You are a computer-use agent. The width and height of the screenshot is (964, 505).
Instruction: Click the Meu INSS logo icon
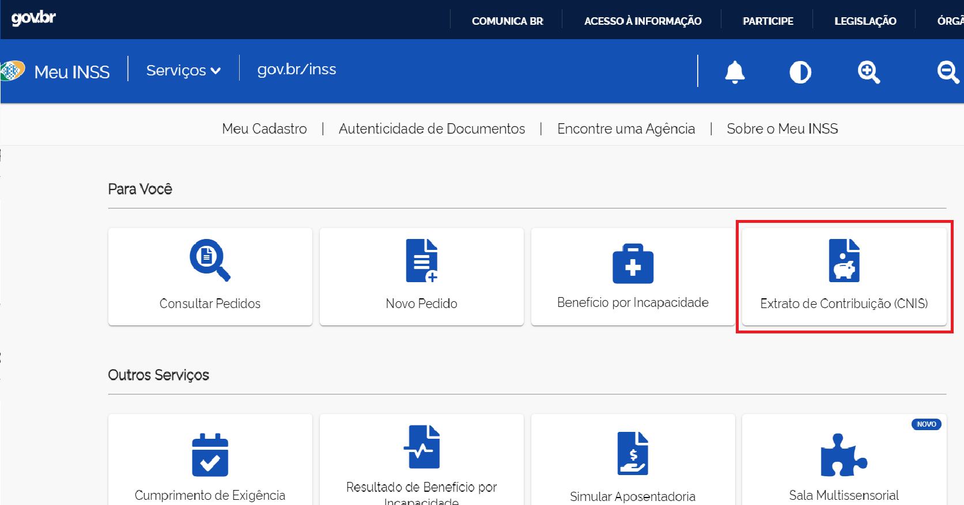[12, 71]
